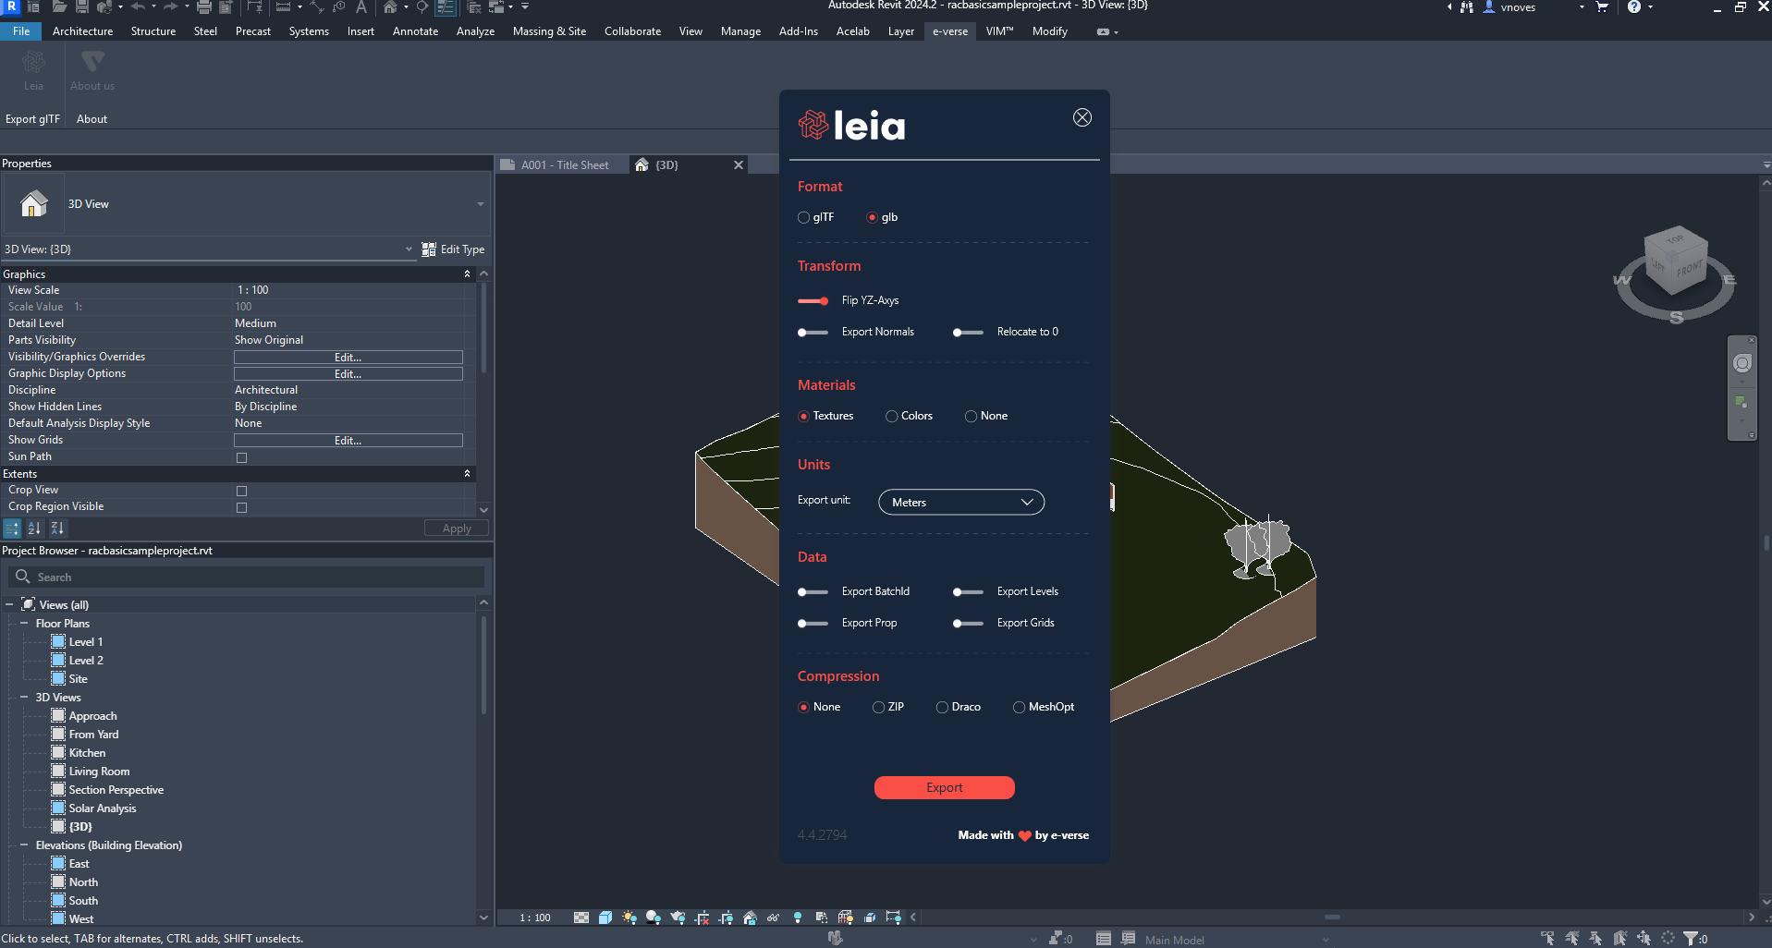Image resolution: width=1772 pixels, height=948 pixels.
Task: Click the Save icon in quick access toolbar
Action: 82,7
